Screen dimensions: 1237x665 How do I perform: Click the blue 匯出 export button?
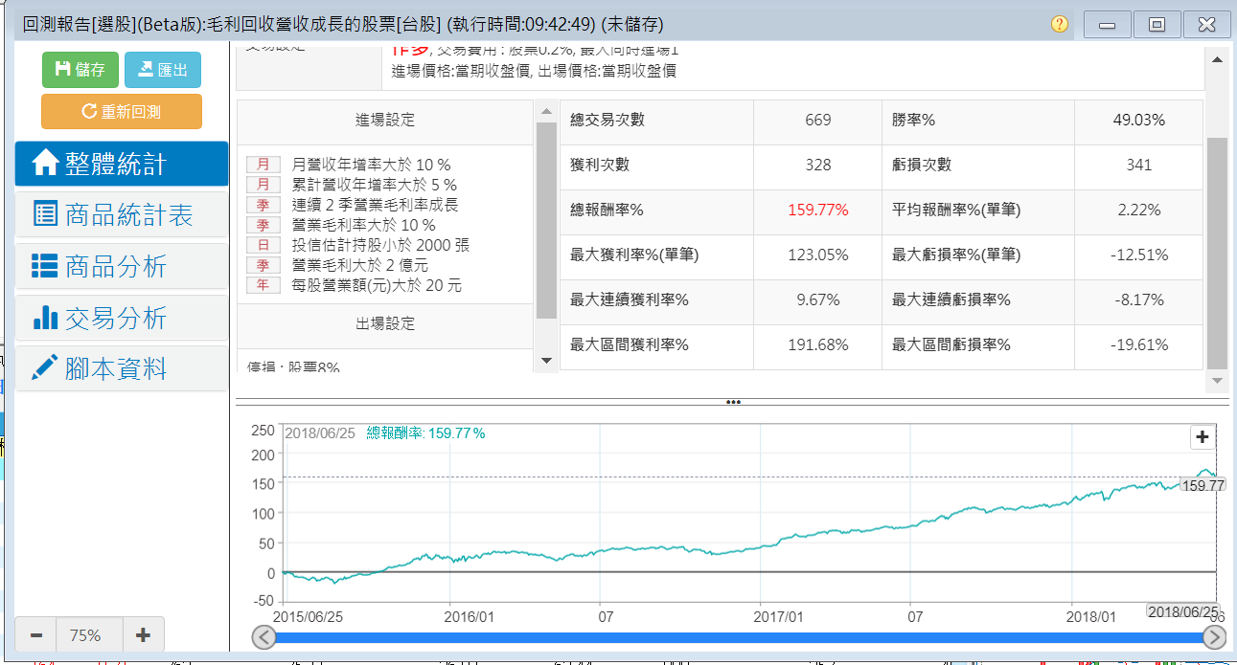point(162,69)
